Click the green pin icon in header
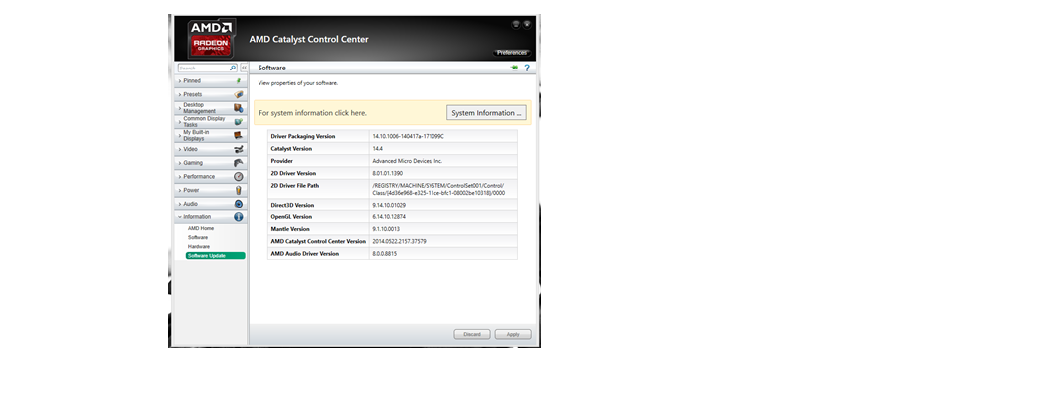 pos(515,68)
